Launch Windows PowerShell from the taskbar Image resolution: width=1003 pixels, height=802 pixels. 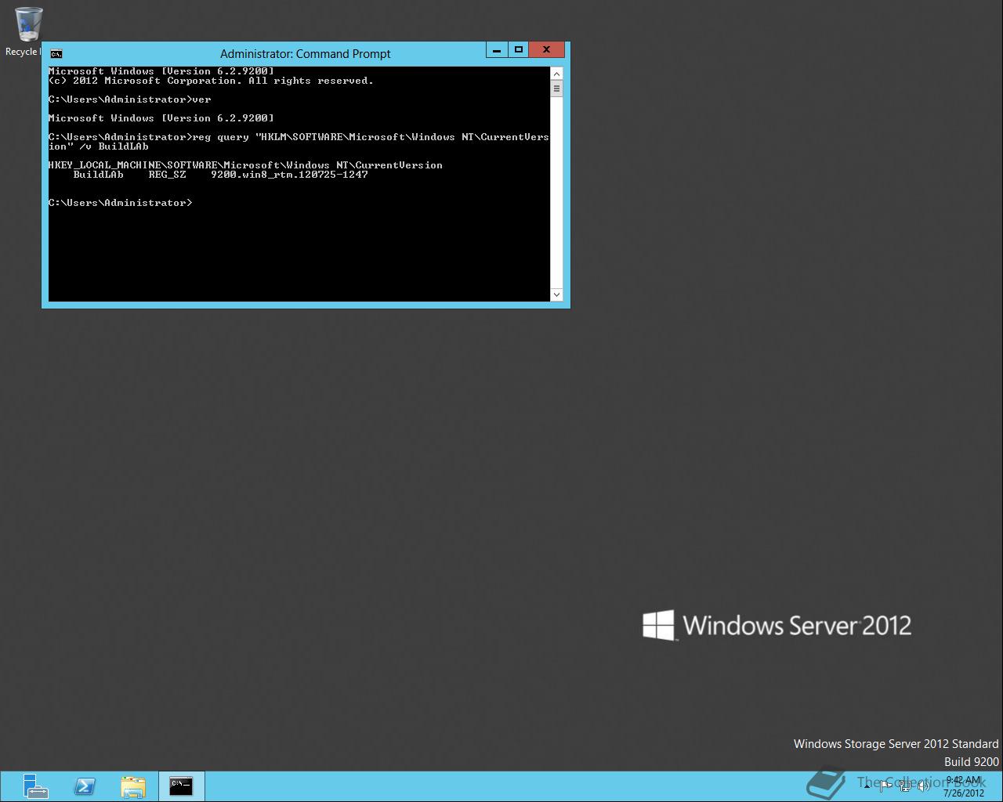click(85, 786)
